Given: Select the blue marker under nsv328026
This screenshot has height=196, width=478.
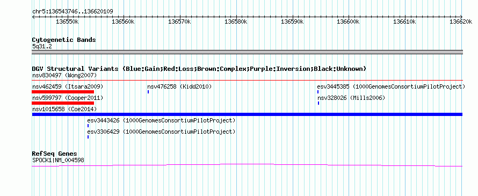Looking at the screenshot, I should coord(318,103).
